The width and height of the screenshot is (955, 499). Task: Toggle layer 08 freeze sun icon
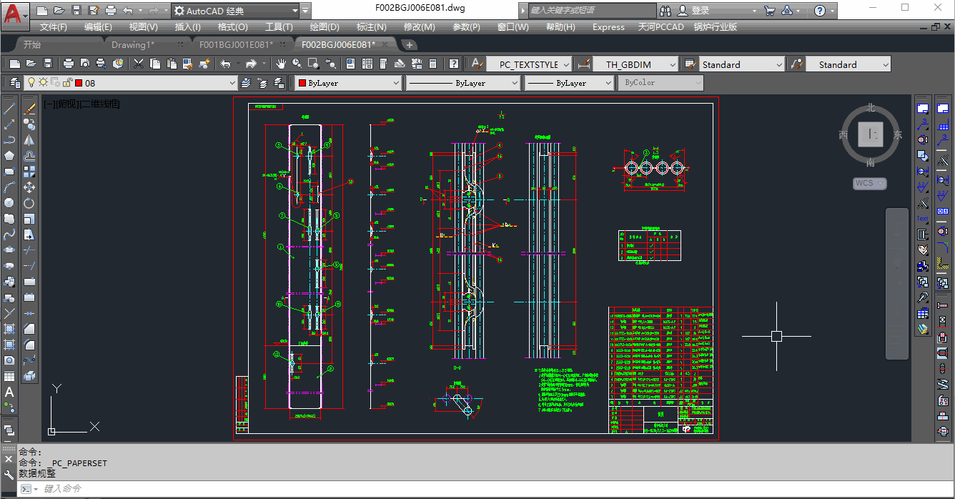44,83
